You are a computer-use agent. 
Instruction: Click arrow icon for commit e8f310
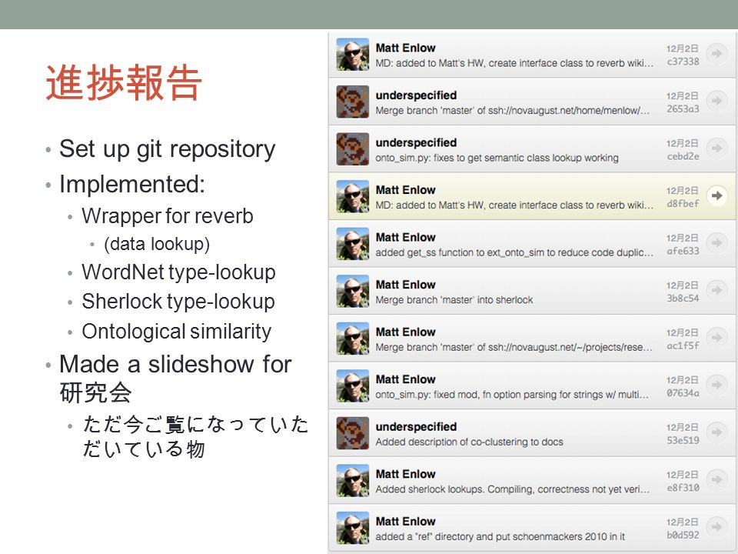point(716,479)
